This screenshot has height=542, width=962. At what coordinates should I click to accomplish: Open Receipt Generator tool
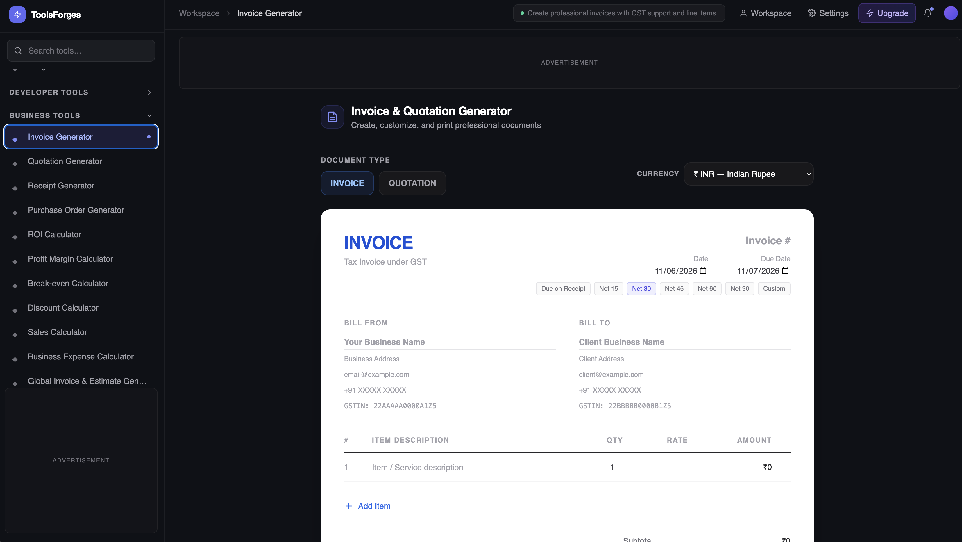[x=81, y=186]
